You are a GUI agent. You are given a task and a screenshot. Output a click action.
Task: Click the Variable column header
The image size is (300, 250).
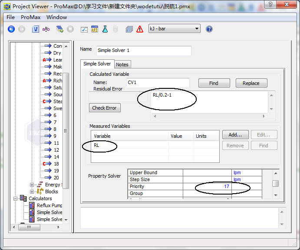(x=130, y=136)
